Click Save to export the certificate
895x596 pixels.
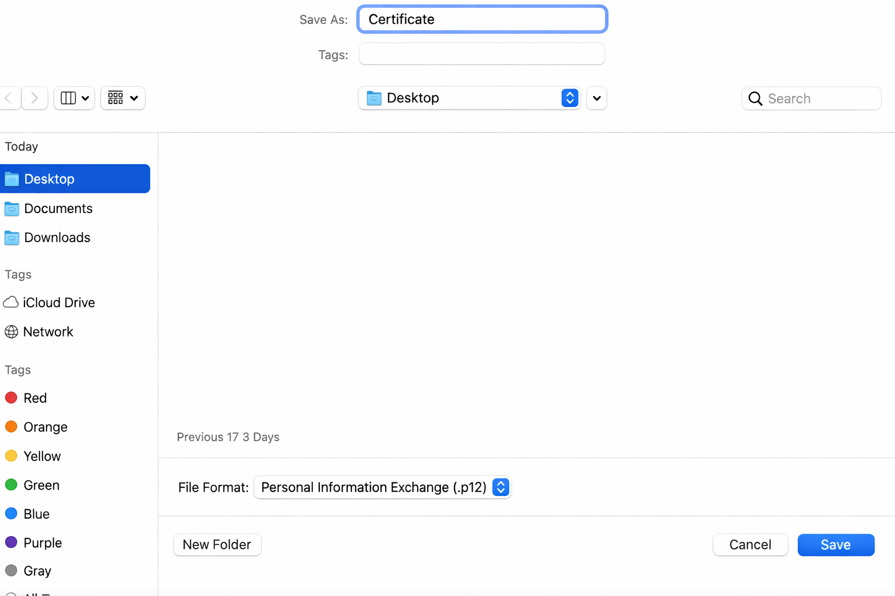[836, 545]
